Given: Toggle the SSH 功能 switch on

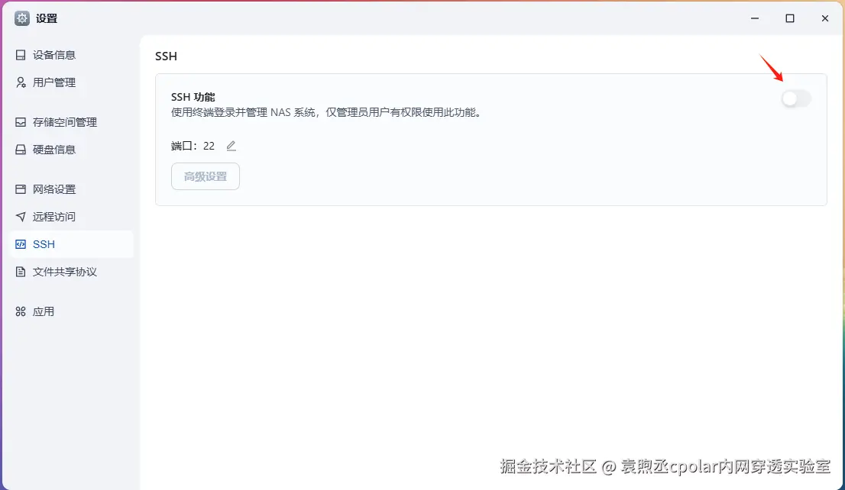Looking at the screenshot, I should [x=795, y=98].
